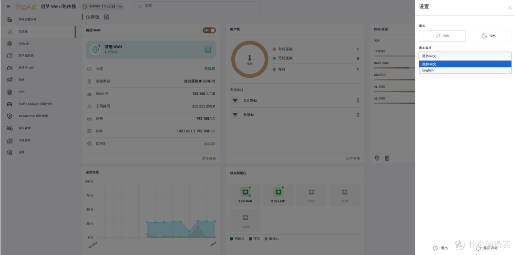Click the ProArt logo
The height and width of the screenshot is (255, 515).
point(26,7)
